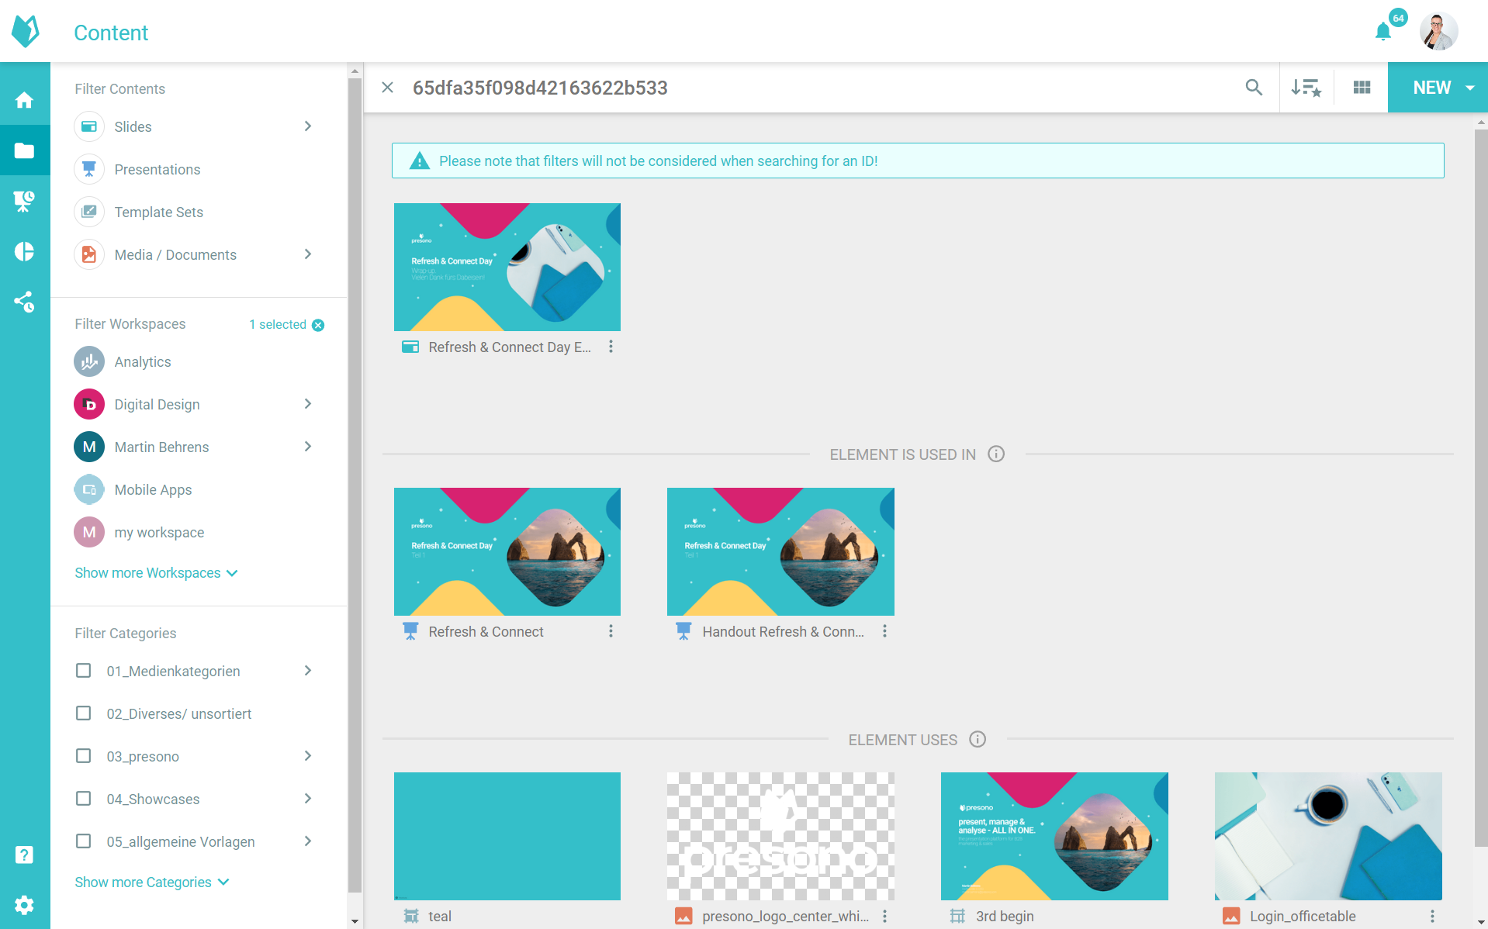Expand the Digital Design workspace
Viewport: 1488px width, 929px height.
click(308, 404)
